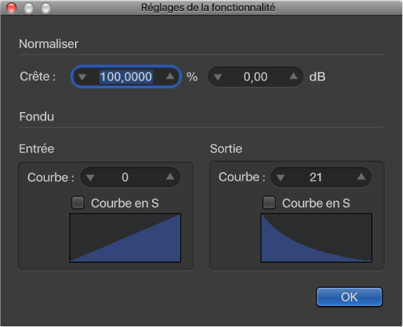Screen dimensions: 403x327
Task: Click the Sortie fade-out curve preview
Action: (x=316, y=238)
